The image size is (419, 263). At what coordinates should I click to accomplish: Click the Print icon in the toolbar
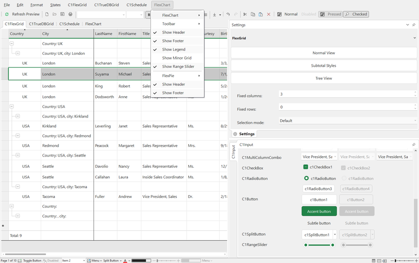tap(70, 14)
